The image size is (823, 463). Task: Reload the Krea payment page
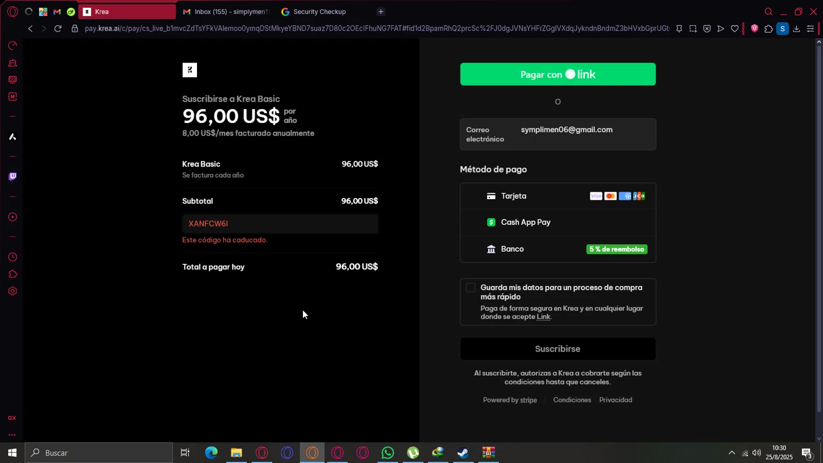coord(58,29)
